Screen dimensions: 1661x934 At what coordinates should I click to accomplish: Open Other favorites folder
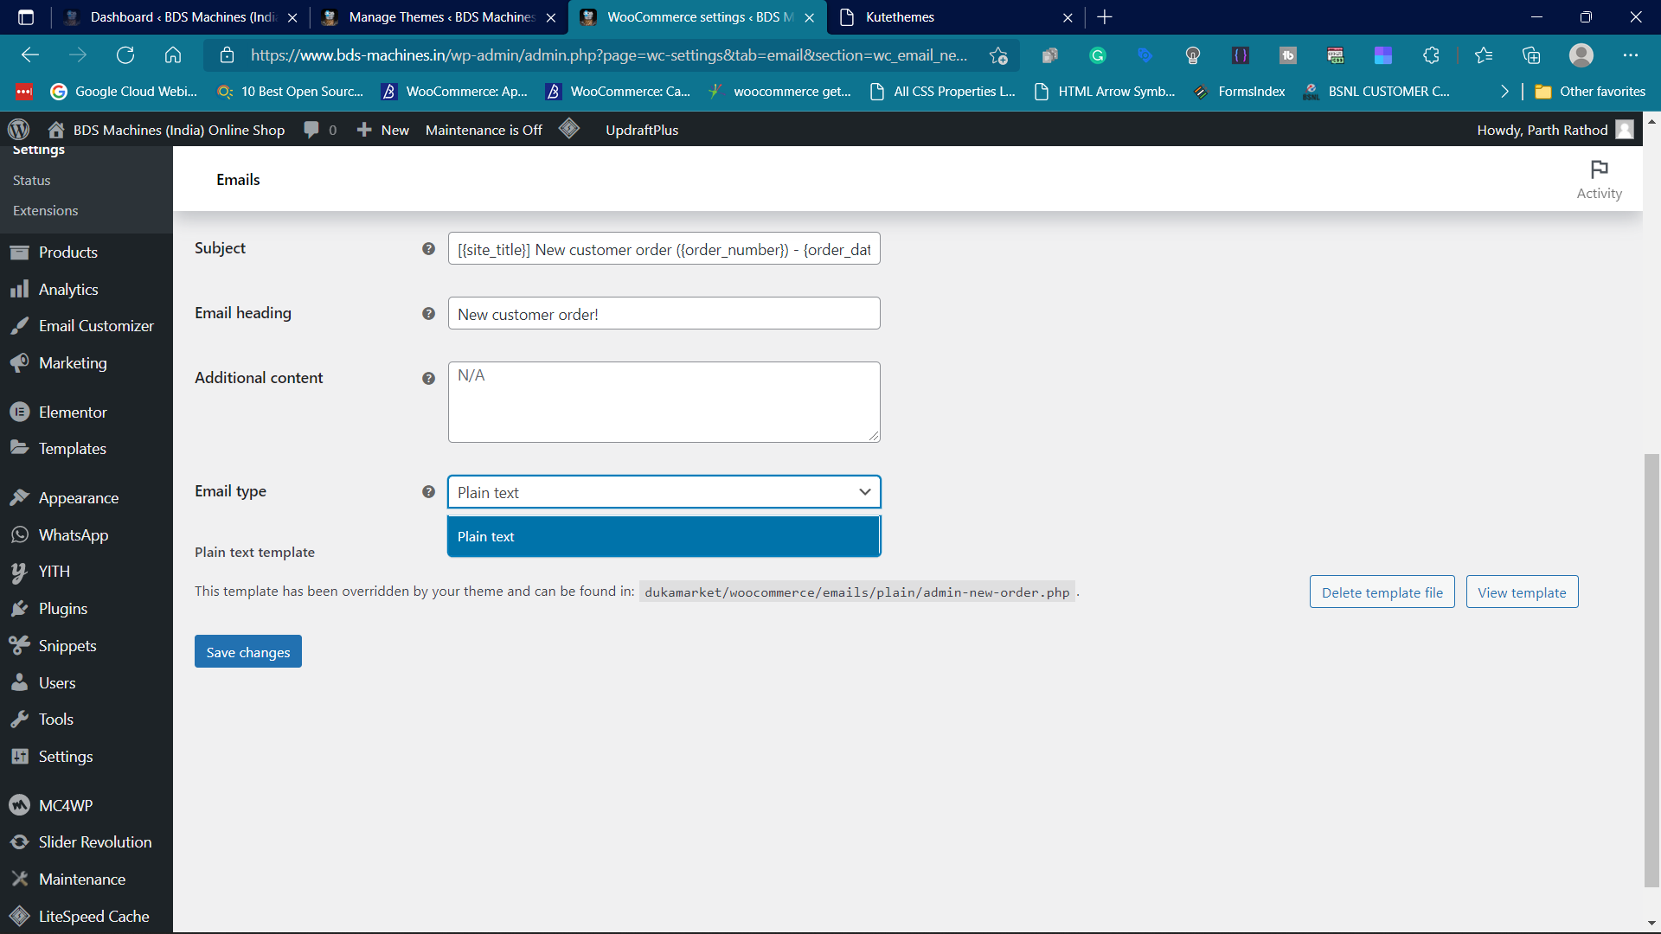[1590, 92]
